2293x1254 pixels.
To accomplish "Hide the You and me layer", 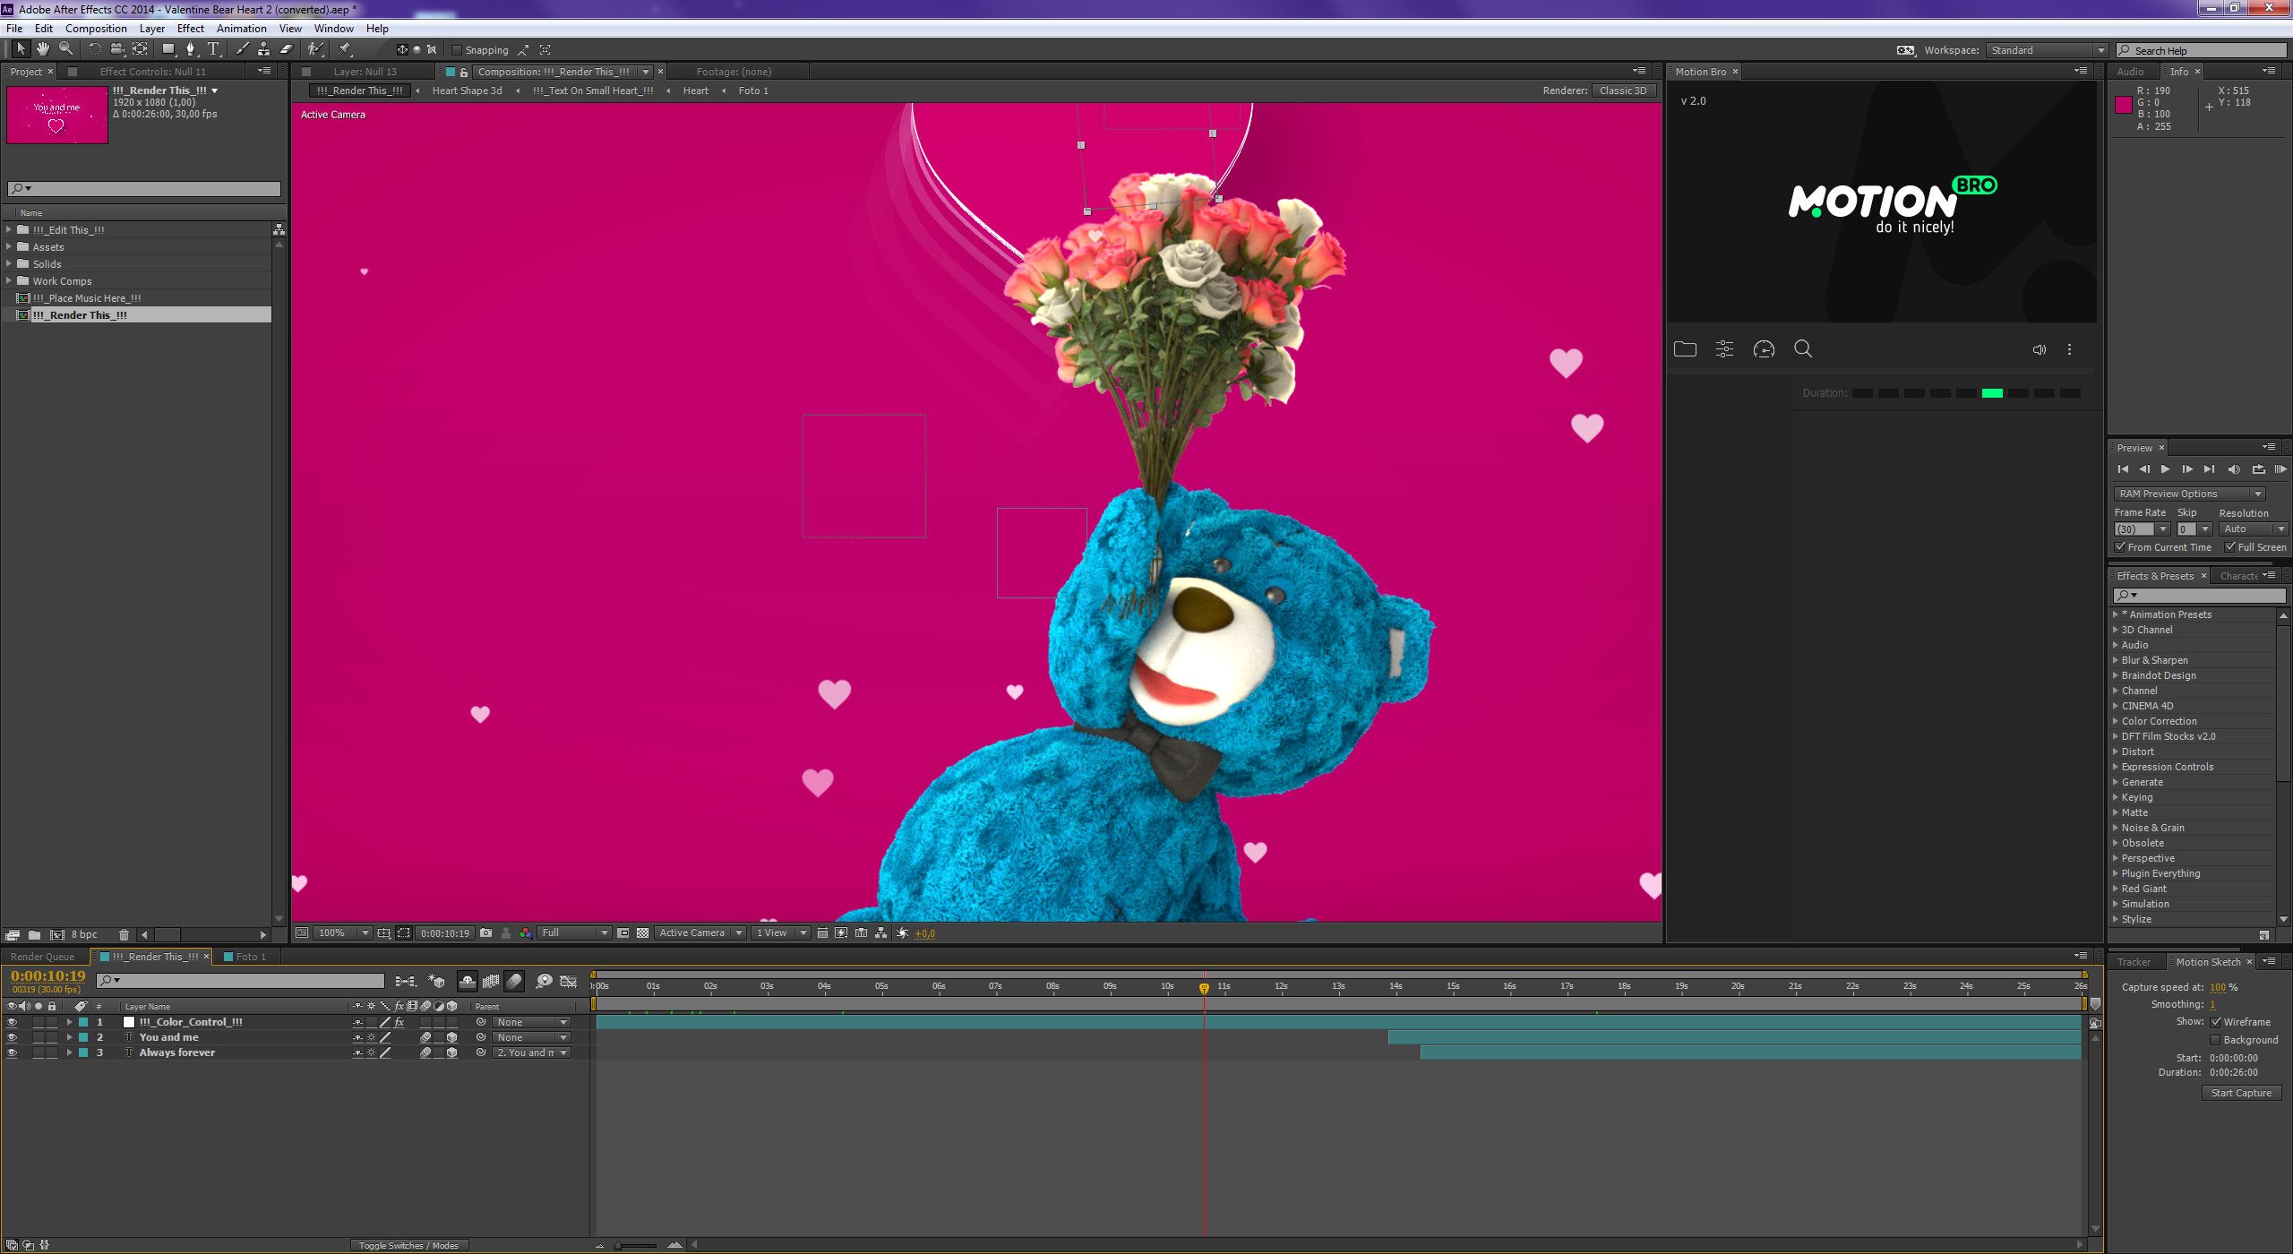I will pyautogui.click(x=12, y=1037).
